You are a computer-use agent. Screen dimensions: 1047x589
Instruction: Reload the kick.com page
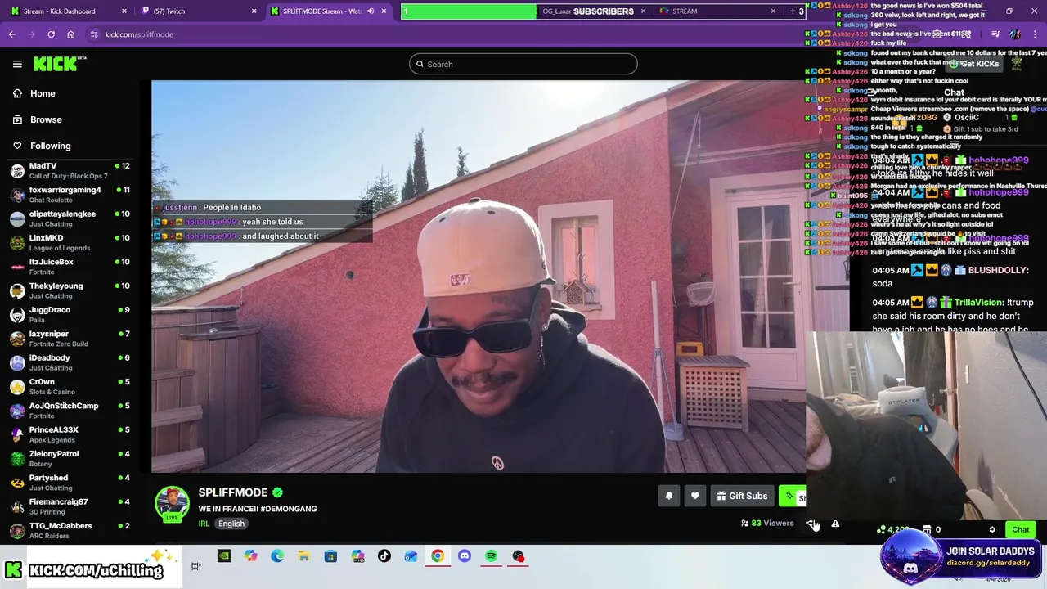(x=51, y=34)
